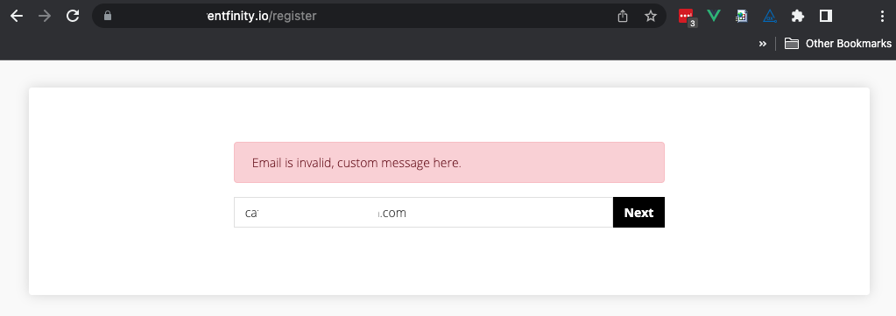
Task: Toggle the browser side panel
Action: tap(826, 16)
